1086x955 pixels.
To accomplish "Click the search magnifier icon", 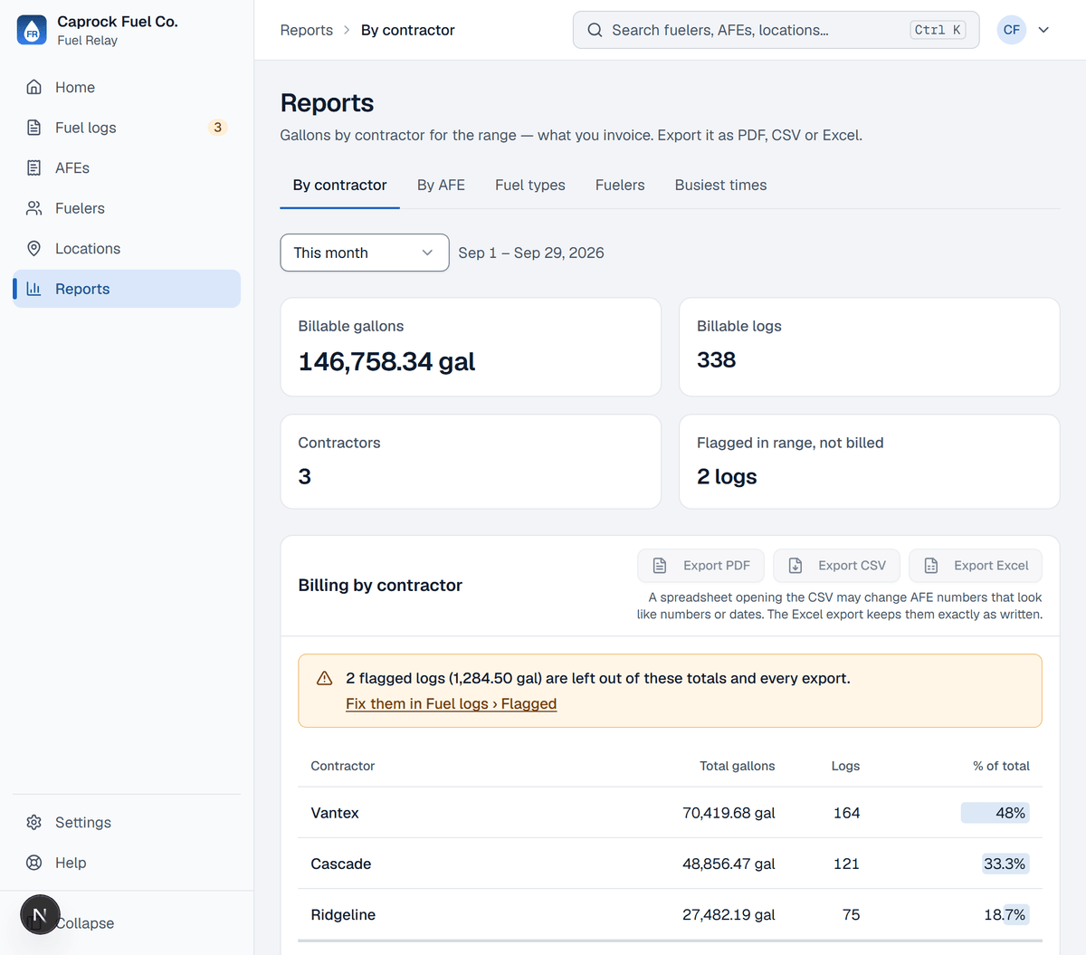I will point(595,30).
